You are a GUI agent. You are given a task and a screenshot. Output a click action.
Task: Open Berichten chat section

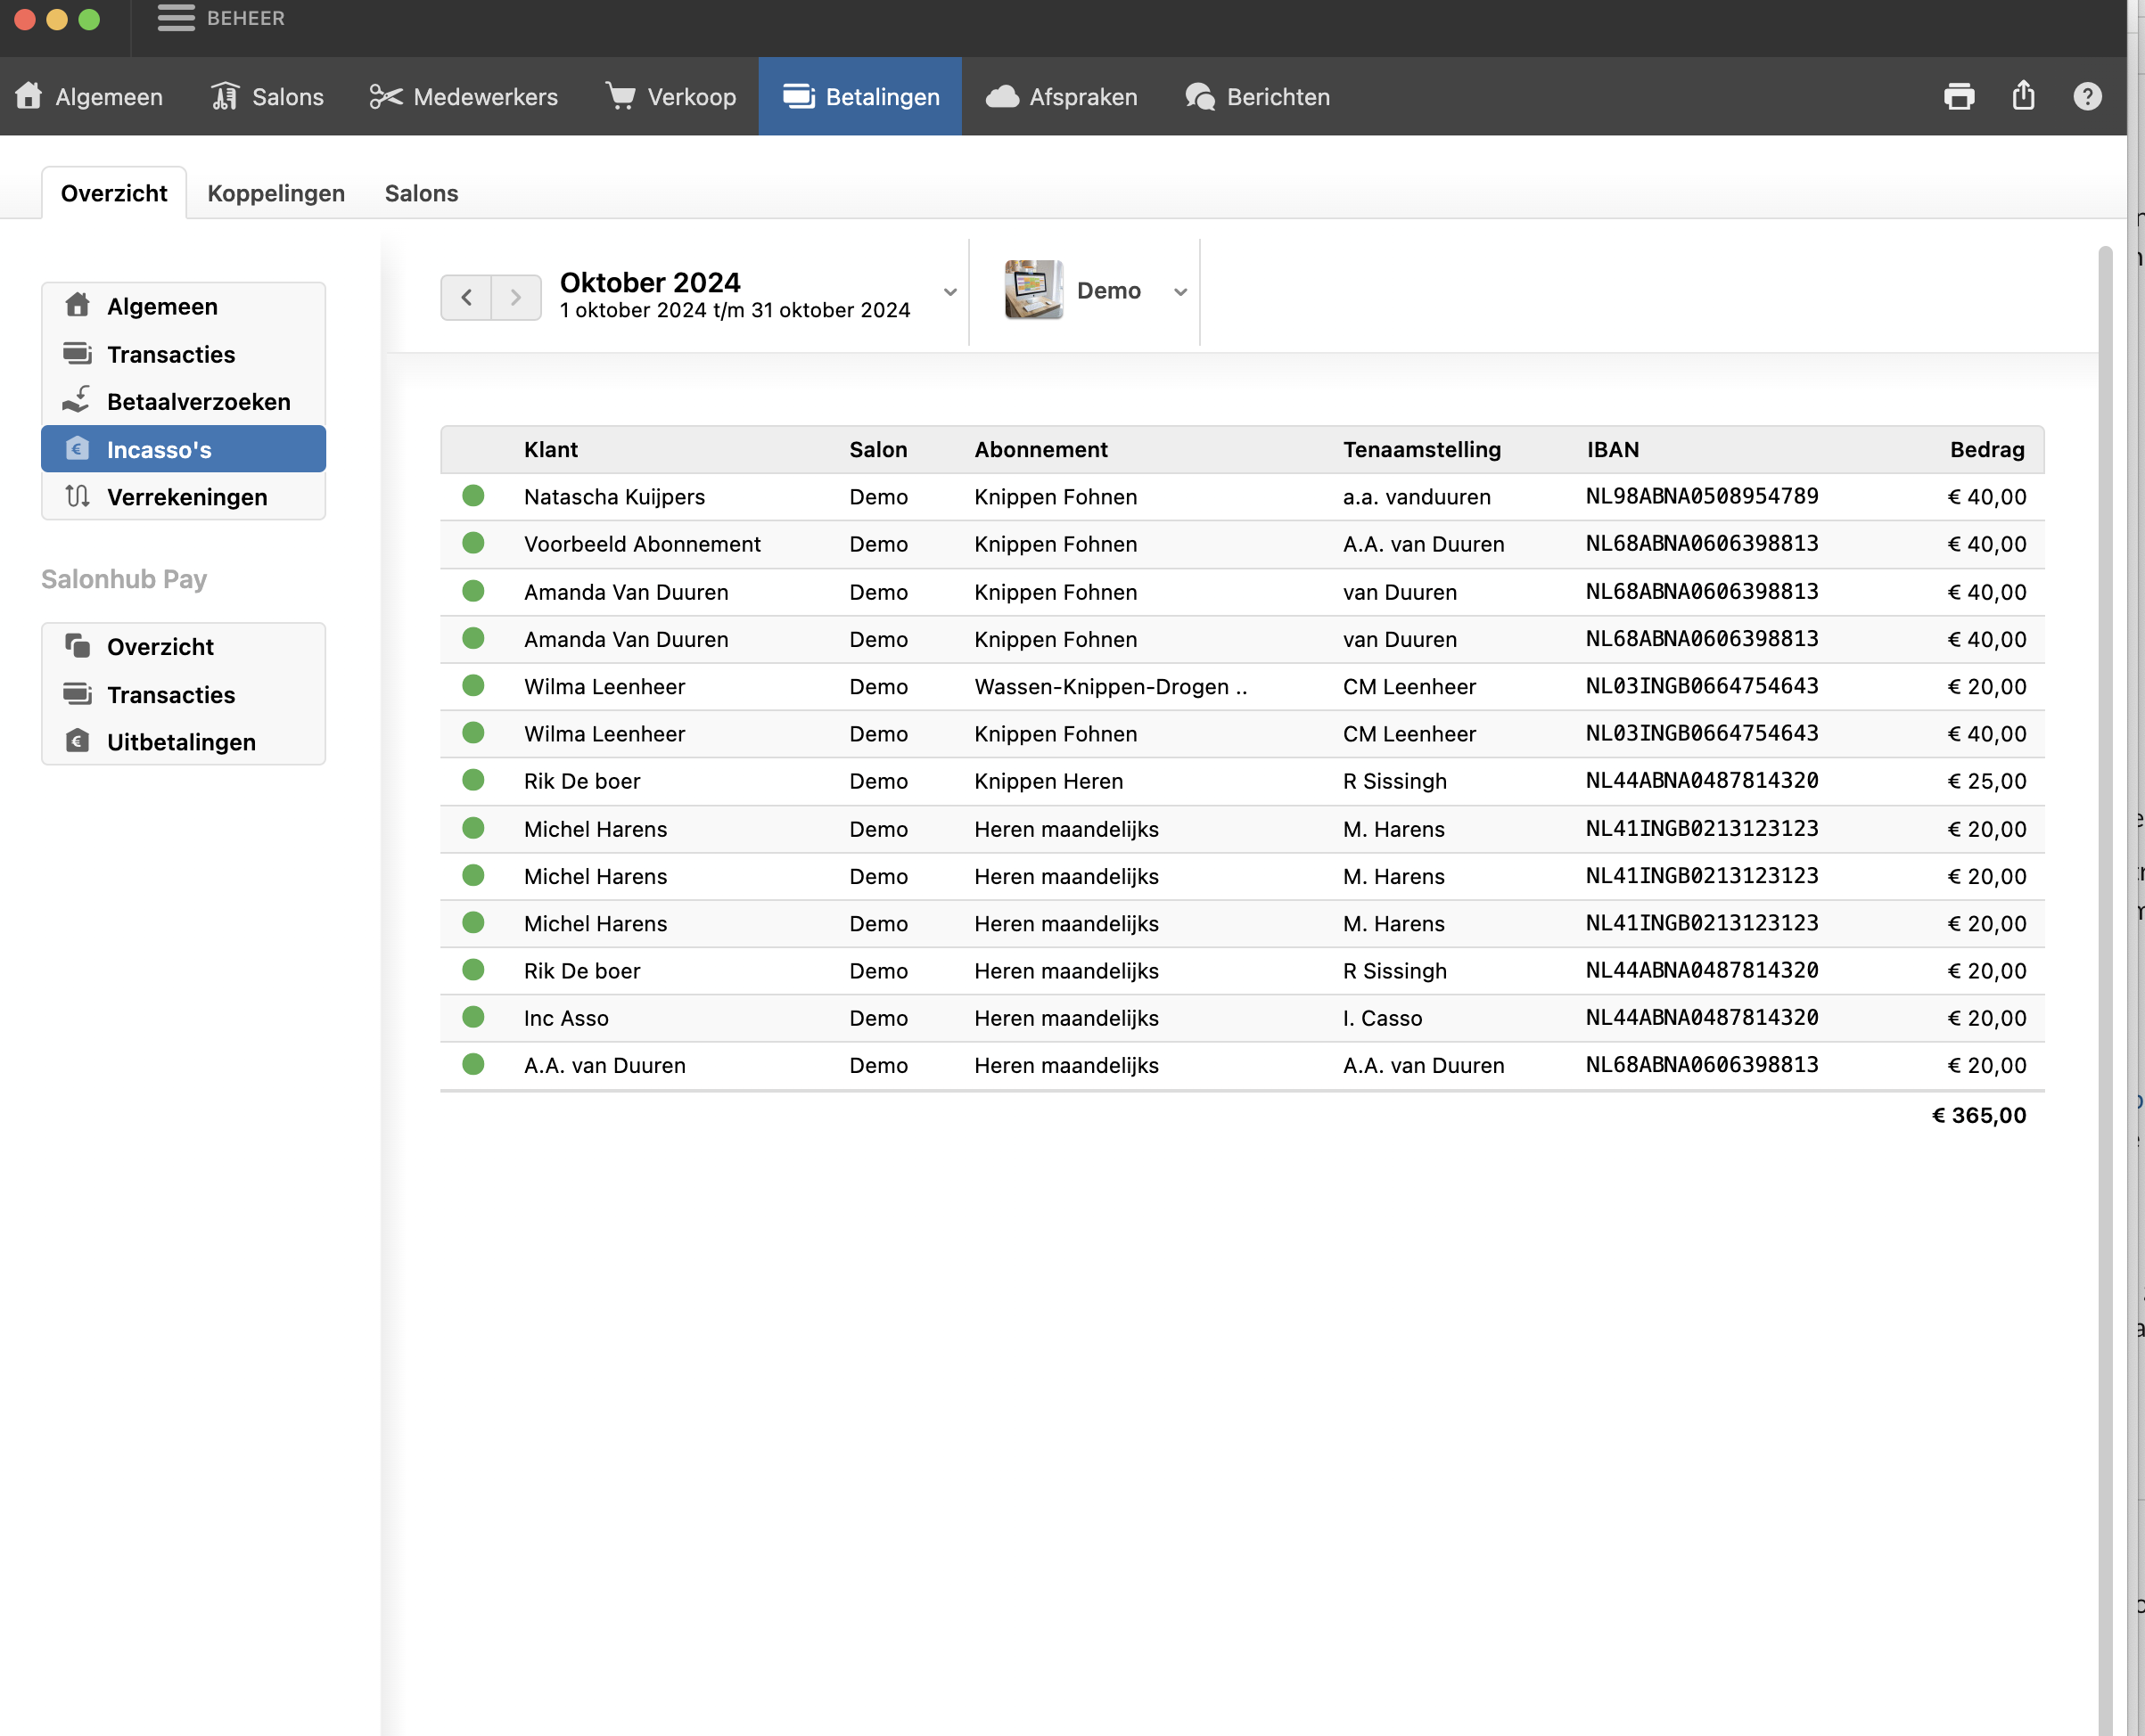point(1258,97)
